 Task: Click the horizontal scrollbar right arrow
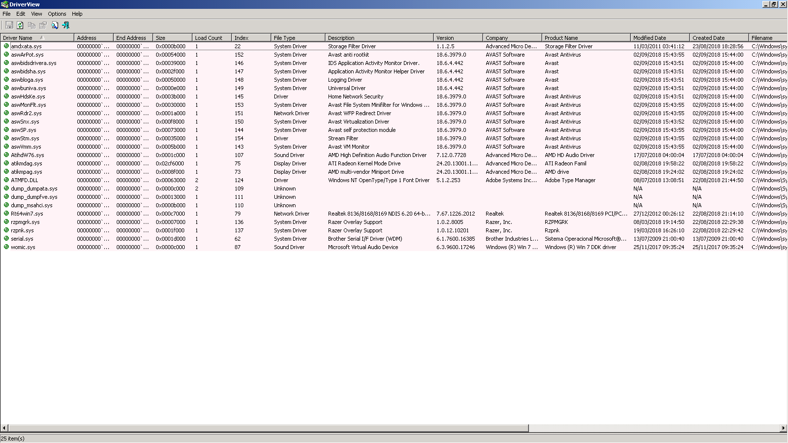click(x=784, y=428)
